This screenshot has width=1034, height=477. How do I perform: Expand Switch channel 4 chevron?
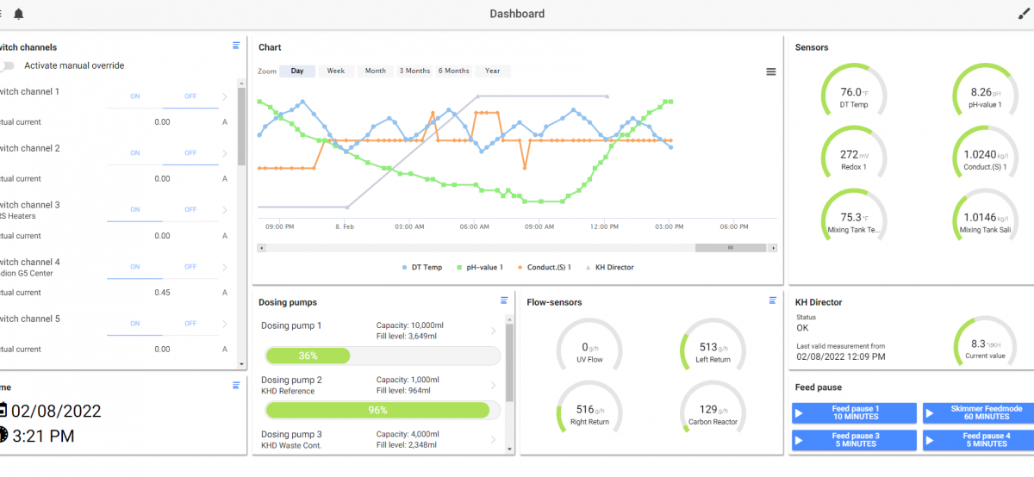tap(225, 267)
